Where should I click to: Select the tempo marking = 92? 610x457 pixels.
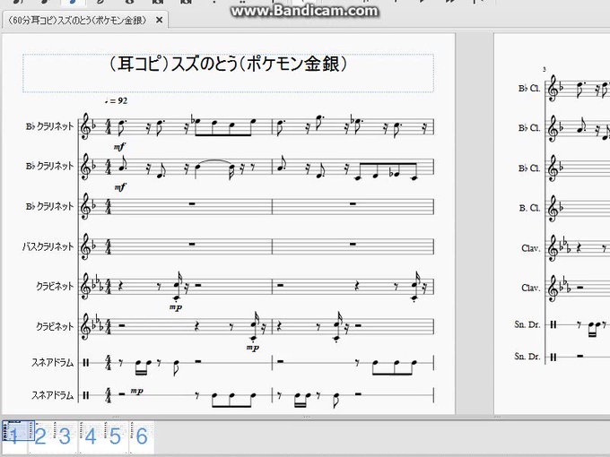(117, 101)
